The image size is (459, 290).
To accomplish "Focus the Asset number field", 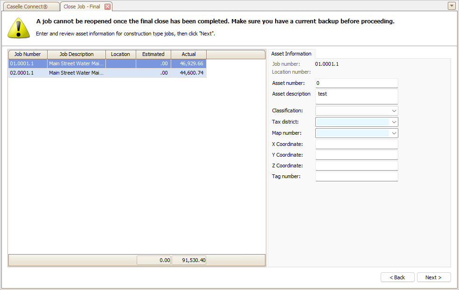I will pos(356,83).
